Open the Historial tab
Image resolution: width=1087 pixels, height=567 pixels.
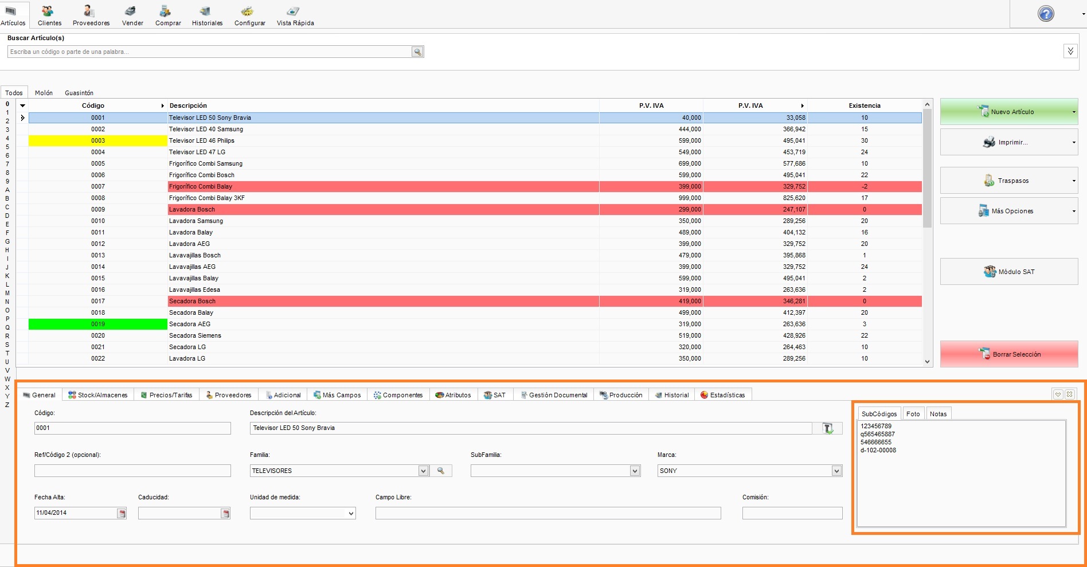pyautogui.click(x=672, y=395)
